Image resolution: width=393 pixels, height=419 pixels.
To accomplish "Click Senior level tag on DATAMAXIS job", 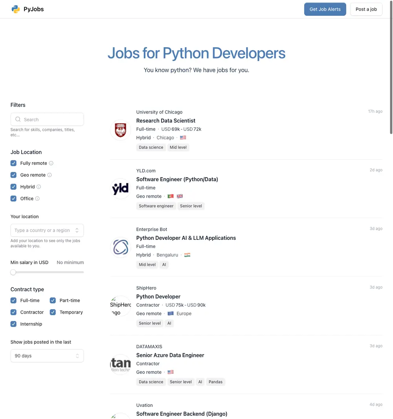I will coord(181,382).
